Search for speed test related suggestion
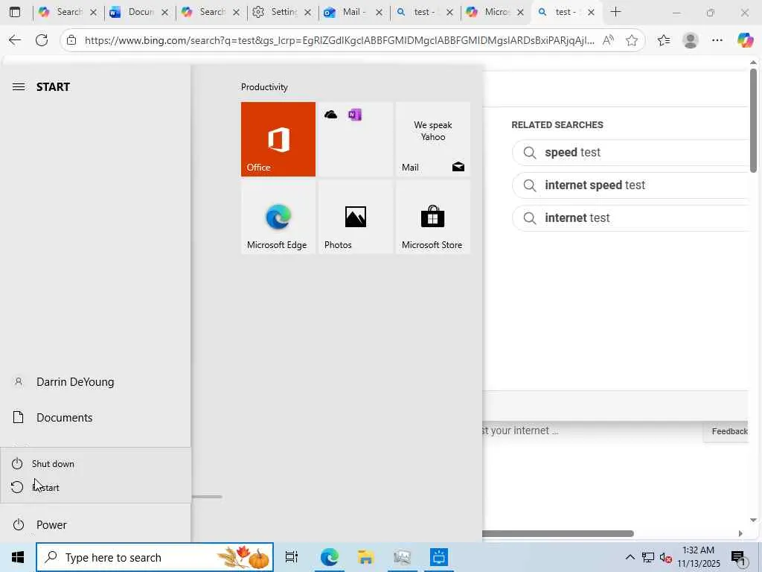The height and width of the screenshot is (572, 762). point(630,153)
